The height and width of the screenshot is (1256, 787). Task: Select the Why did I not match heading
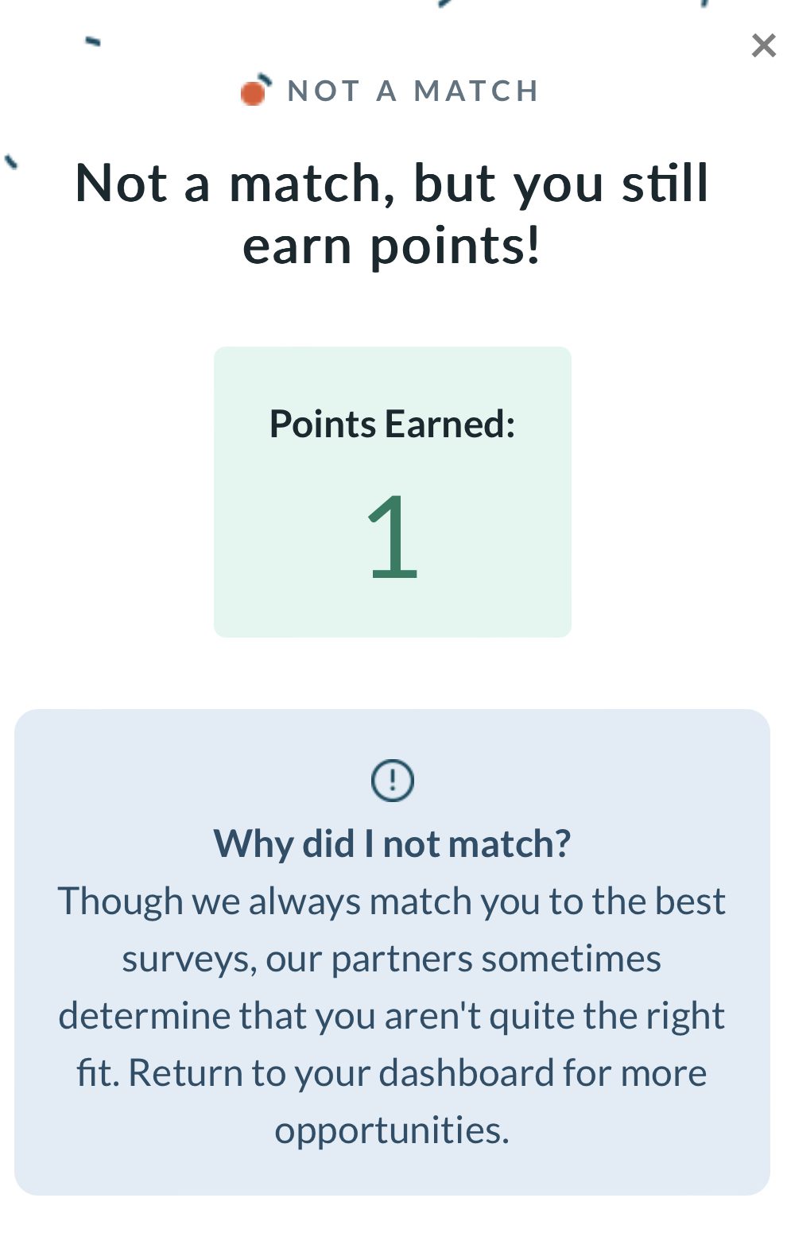click(393, 843)
